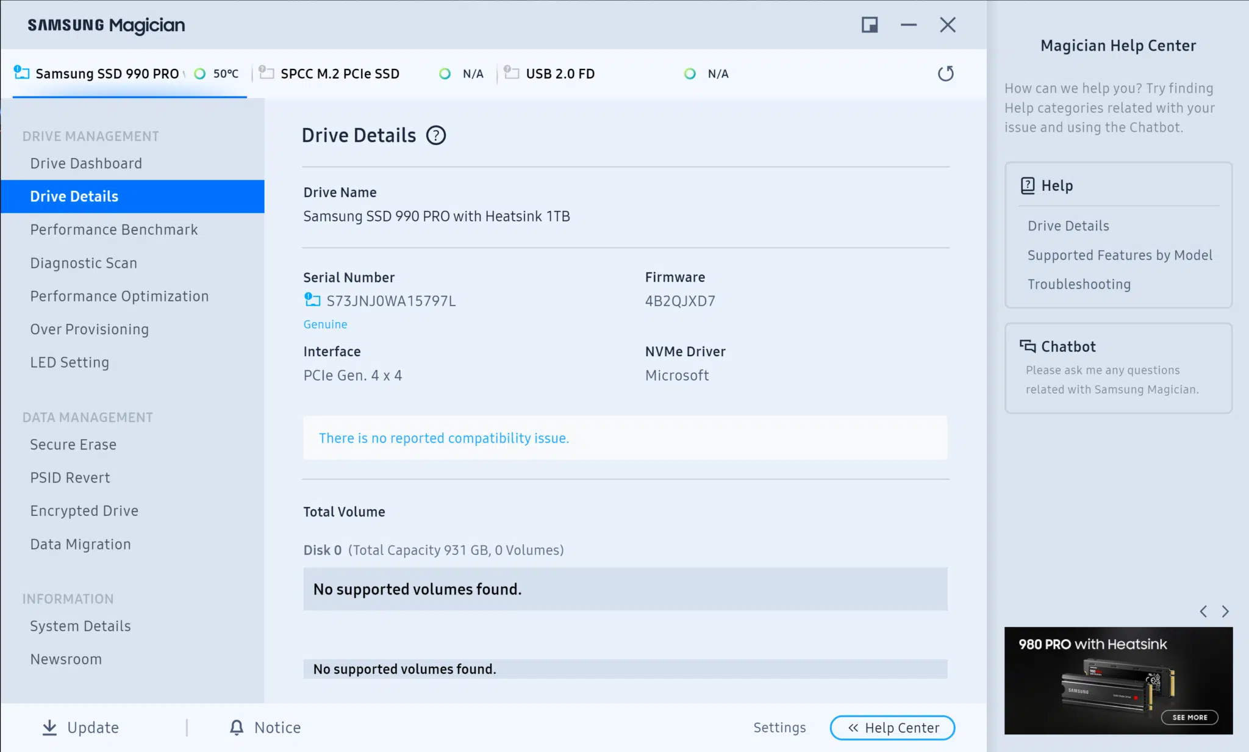
Task: Click the USB 2.0 FD status circle
Action: click(x=690, y=74)
